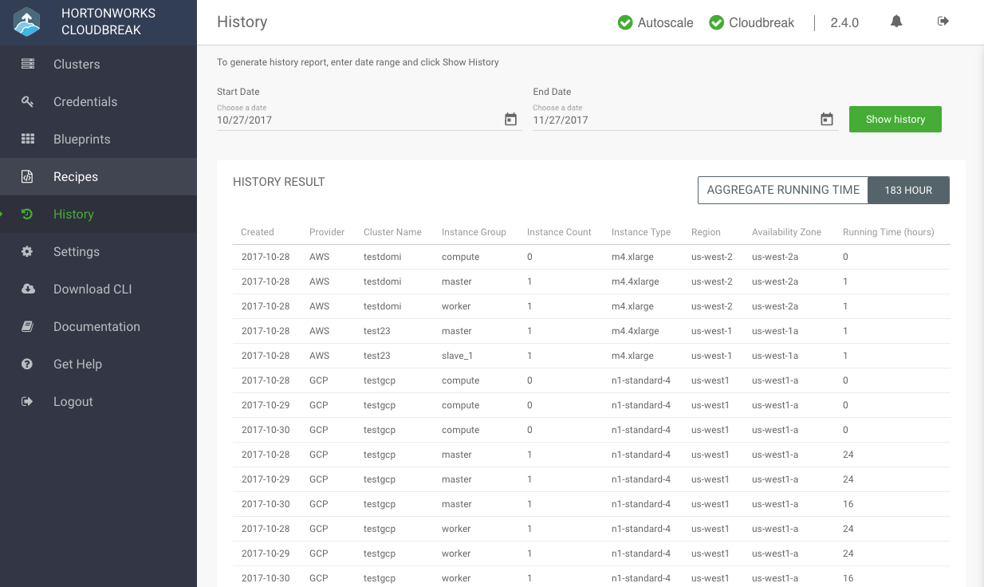This screenshot has width=984, height=587.
Task: Click the Credentials key icon
Action: [28, 101]
